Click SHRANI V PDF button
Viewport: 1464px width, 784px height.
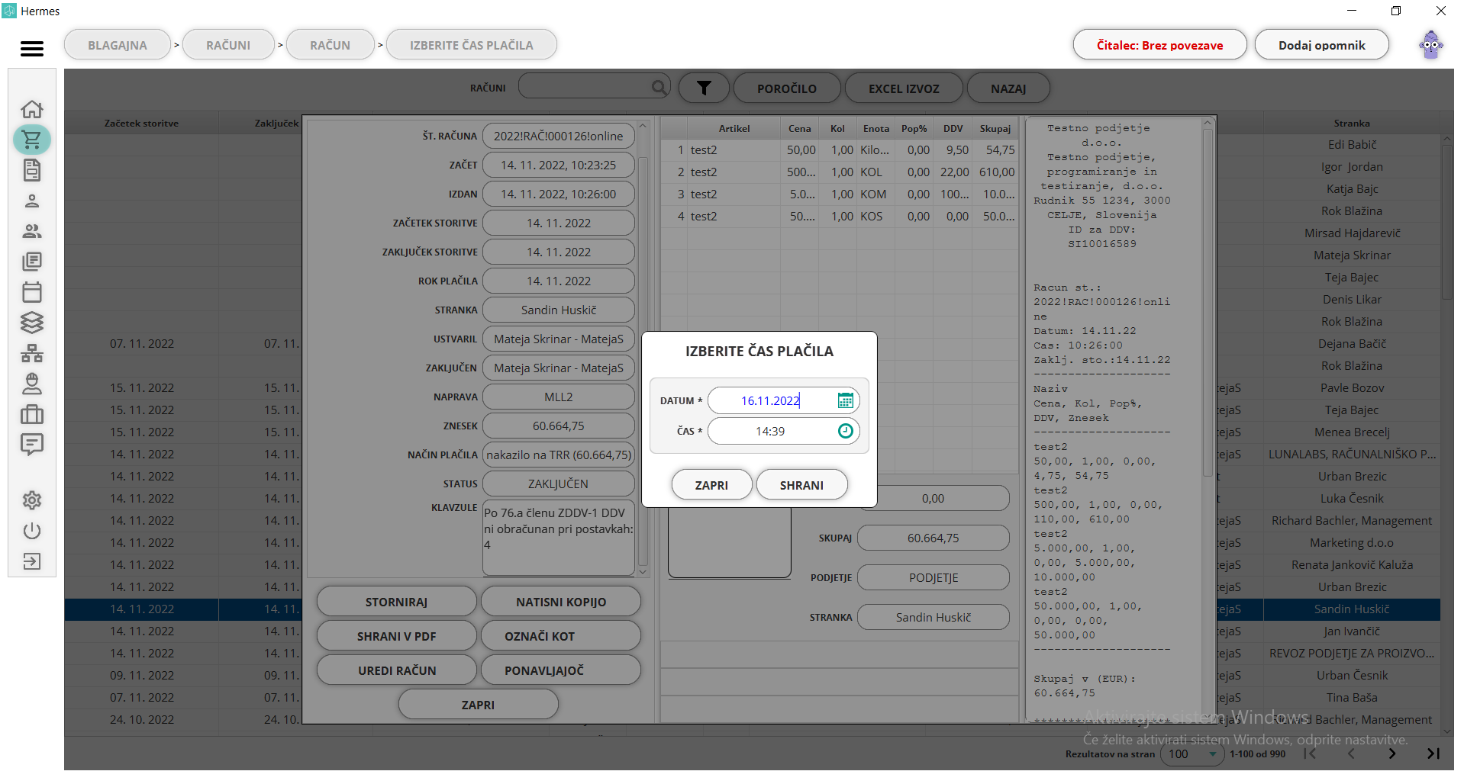click(396, 636)
